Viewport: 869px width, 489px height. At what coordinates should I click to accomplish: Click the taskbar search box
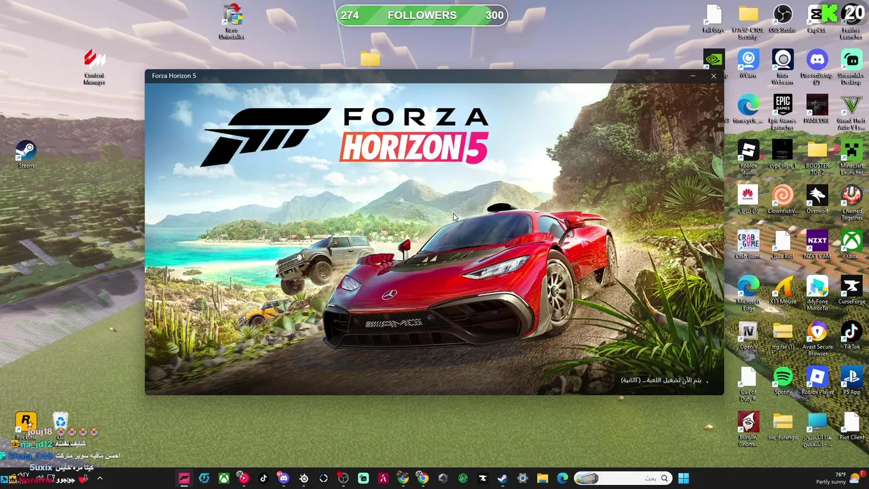[623, 478]
